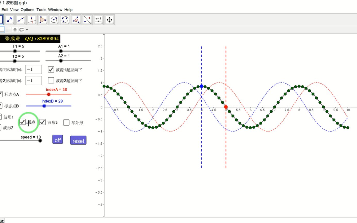
Task: Click the point capturing magnet icon
Action: 22,29
